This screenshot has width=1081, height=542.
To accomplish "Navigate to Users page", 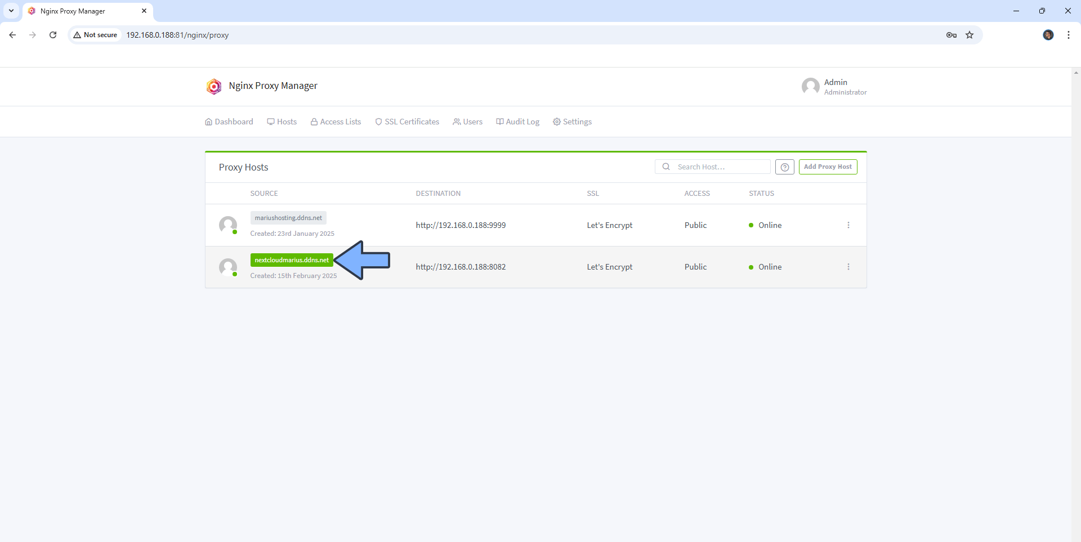I will [x=468, y=122].
